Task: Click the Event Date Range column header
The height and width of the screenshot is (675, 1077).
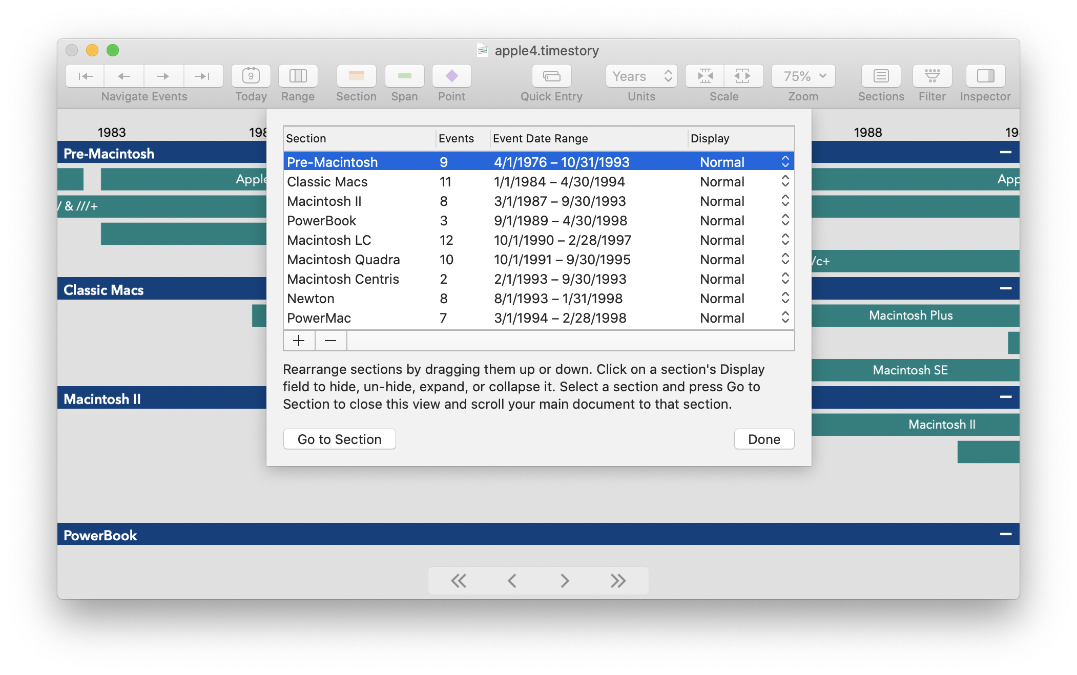Action: [541, 138]
